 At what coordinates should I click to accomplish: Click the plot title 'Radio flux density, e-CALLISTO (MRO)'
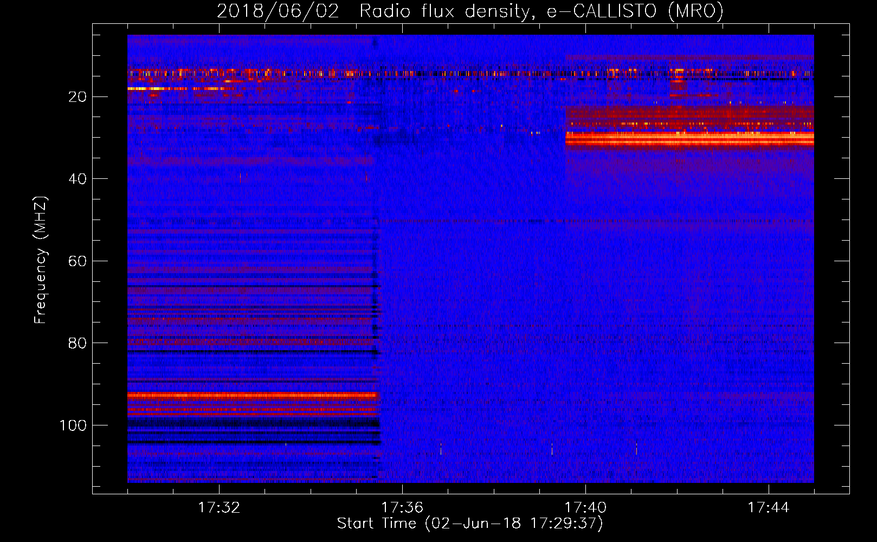pyautogui.click(x=541, y=11)
